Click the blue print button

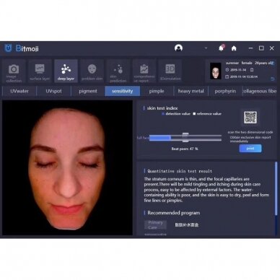point(250,149)
